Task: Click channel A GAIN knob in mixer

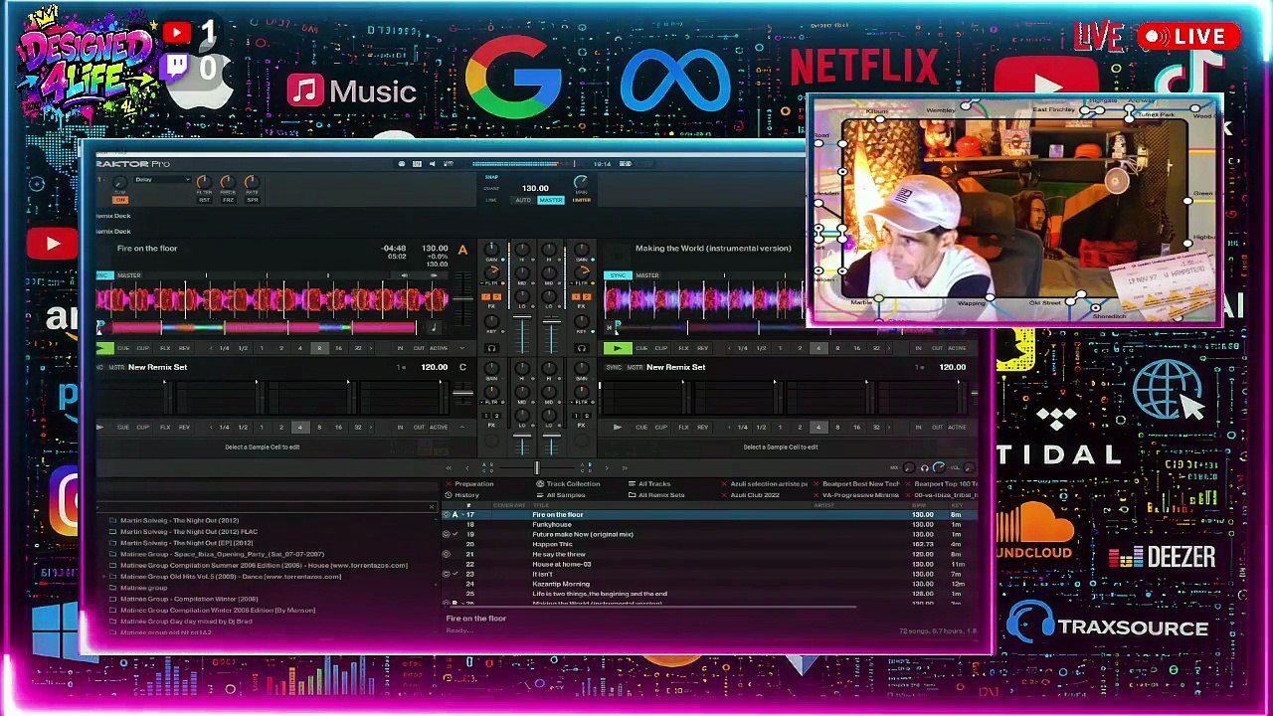Action: [491, 248]
